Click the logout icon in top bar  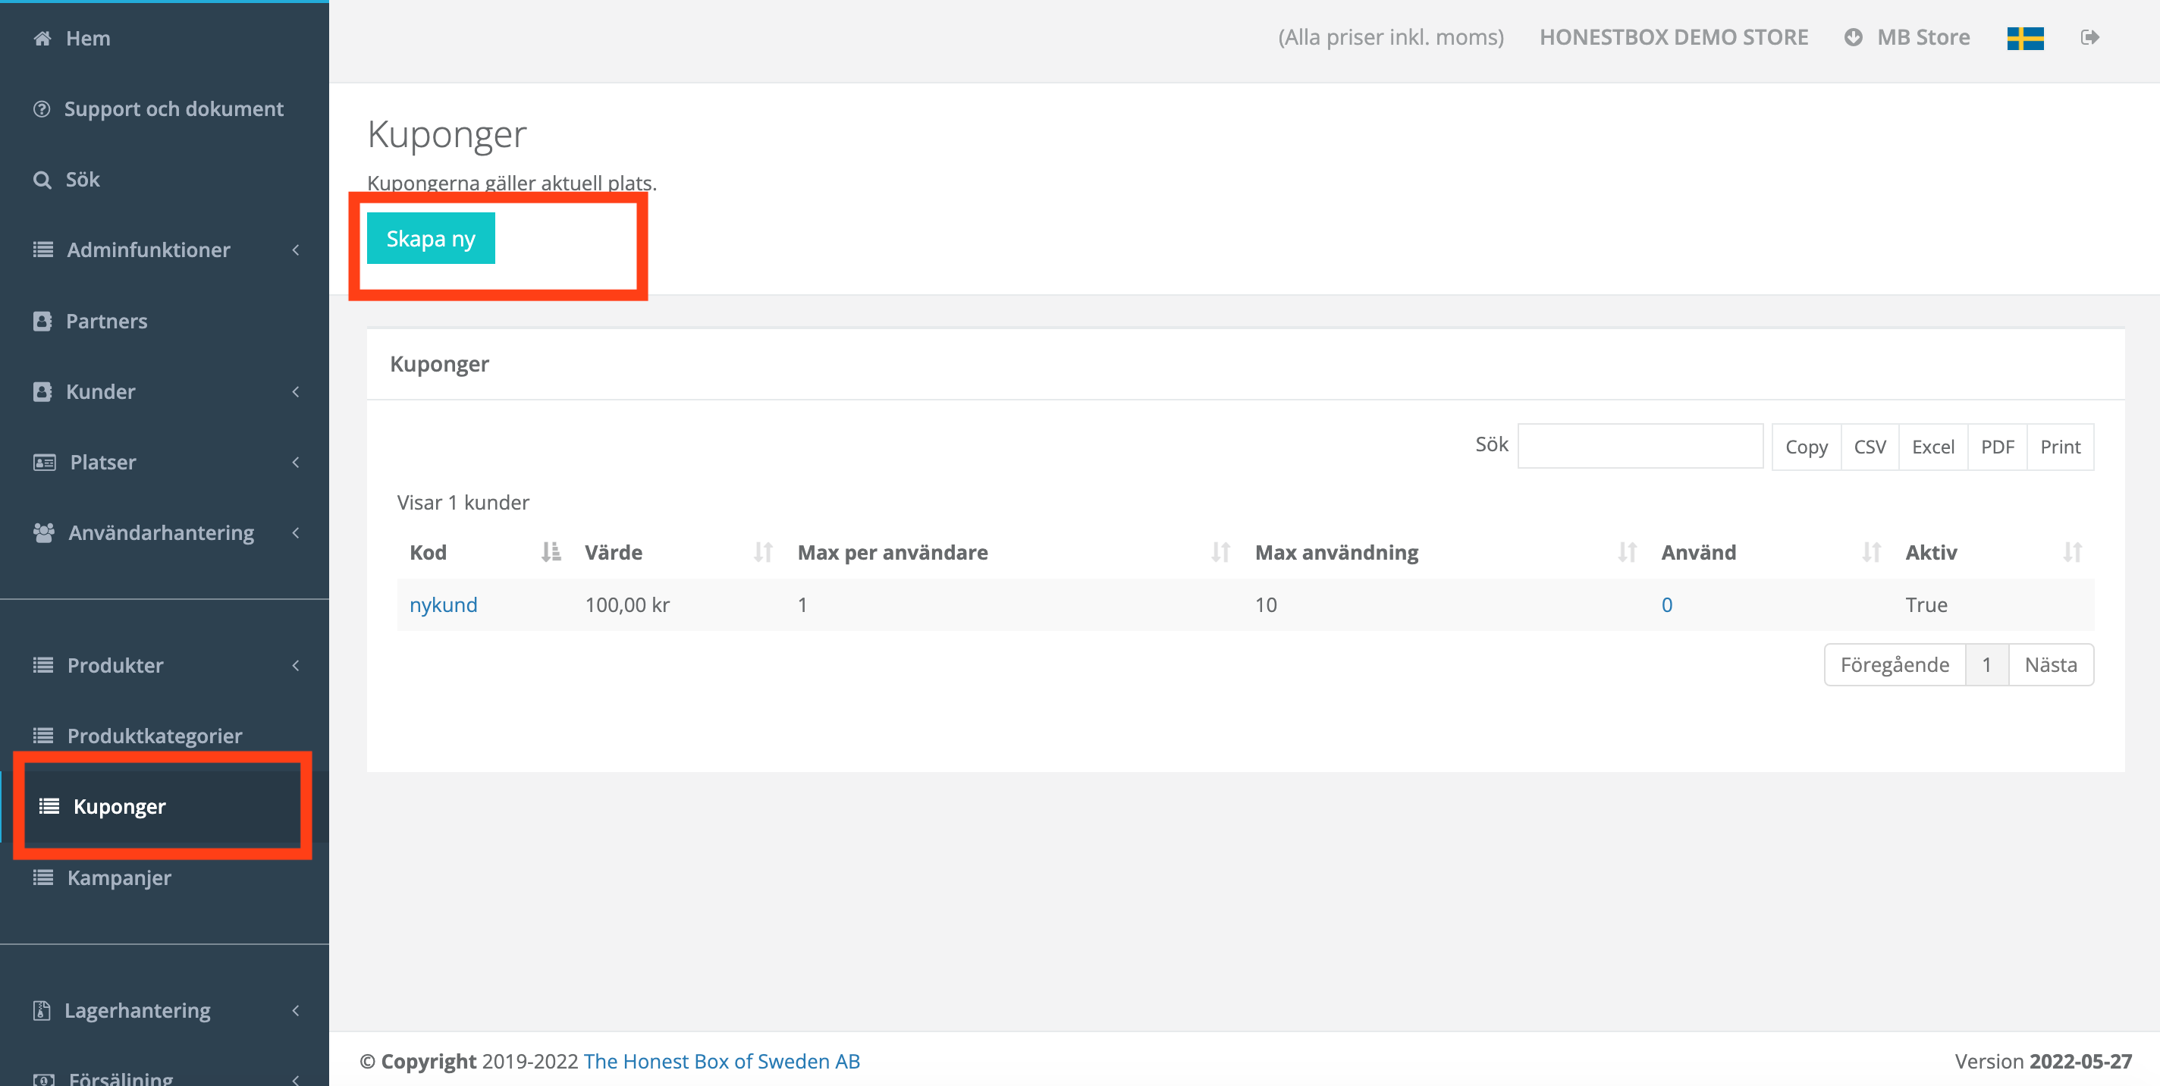[x=2089, y=37]
